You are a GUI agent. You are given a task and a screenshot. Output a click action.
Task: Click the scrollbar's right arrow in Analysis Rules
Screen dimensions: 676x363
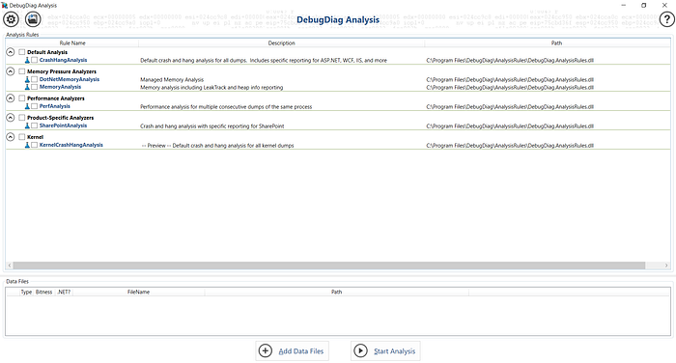666,265
